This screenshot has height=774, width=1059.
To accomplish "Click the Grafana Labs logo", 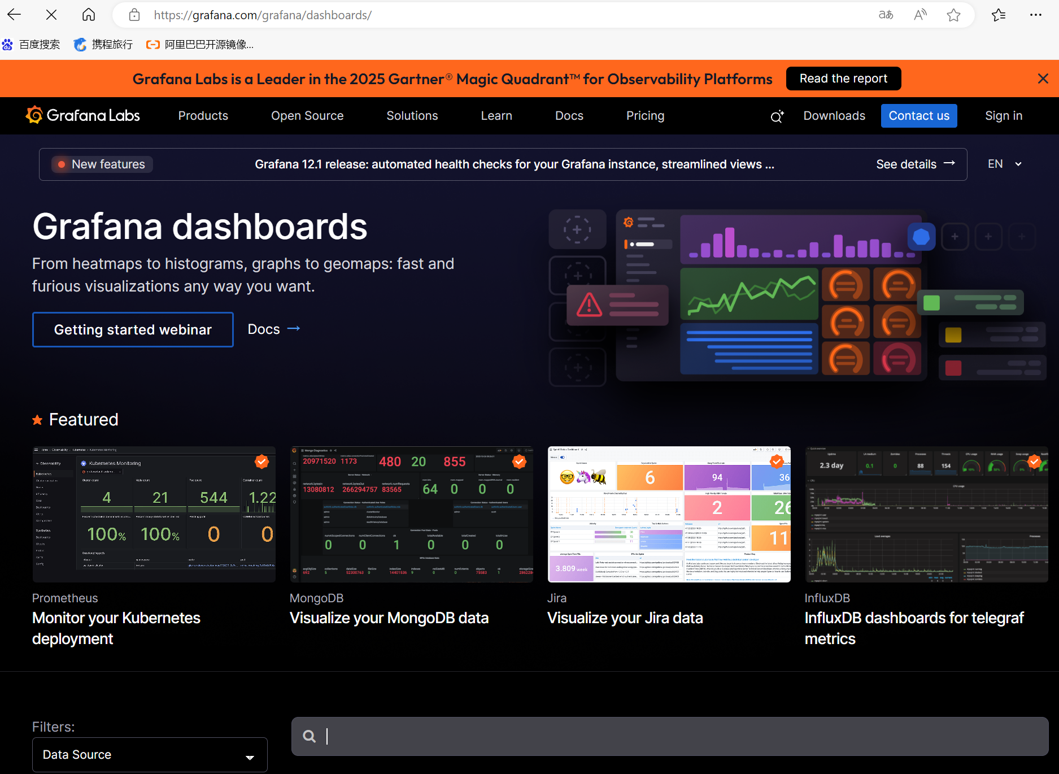I will [83, 115].
